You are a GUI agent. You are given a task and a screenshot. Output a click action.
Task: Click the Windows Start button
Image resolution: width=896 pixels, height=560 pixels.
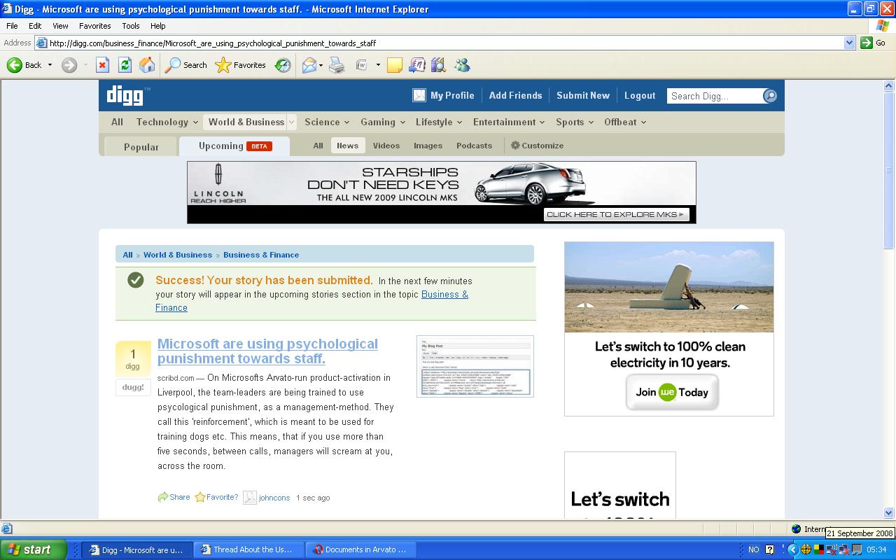33,549
